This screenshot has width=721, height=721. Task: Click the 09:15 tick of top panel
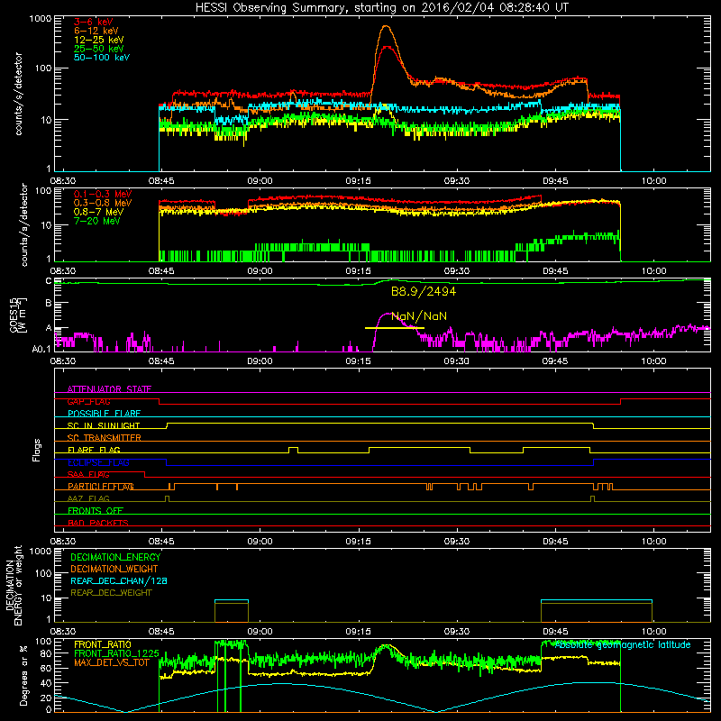358,181
